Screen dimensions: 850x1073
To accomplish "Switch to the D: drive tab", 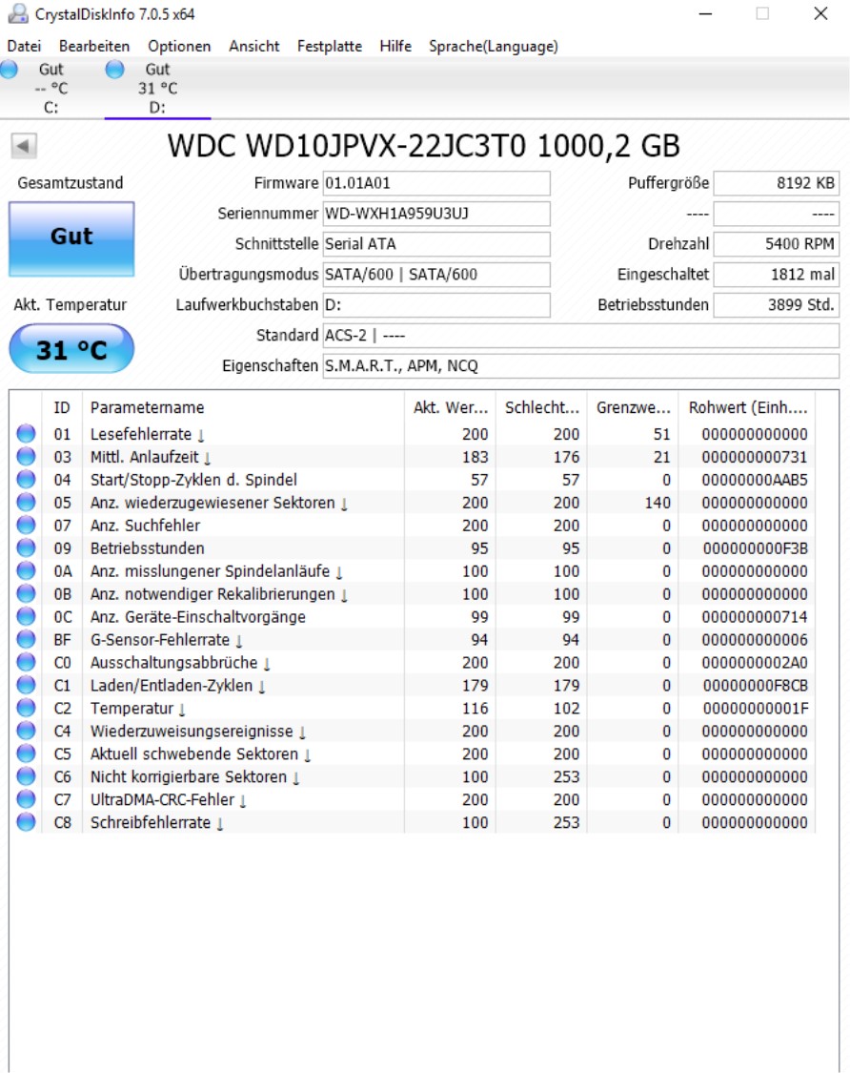I will (x=157, y=89).
